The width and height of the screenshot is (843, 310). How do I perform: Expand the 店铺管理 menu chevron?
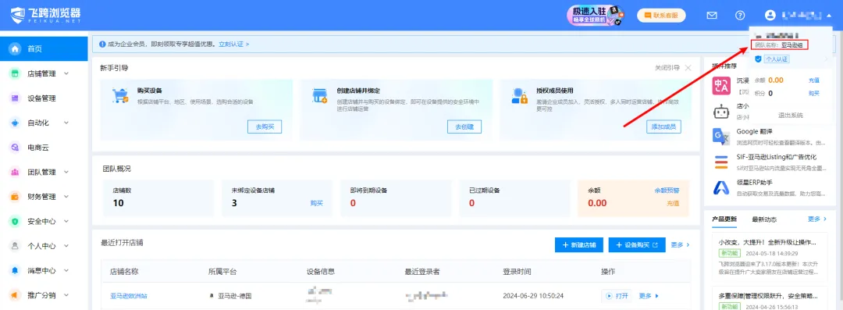pyautogui.click(x=66, y=73)
